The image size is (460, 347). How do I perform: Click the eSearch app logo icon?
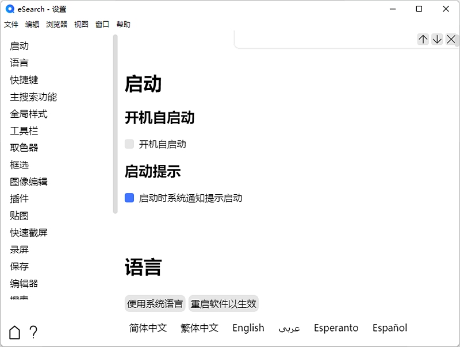tap(10, 9)
